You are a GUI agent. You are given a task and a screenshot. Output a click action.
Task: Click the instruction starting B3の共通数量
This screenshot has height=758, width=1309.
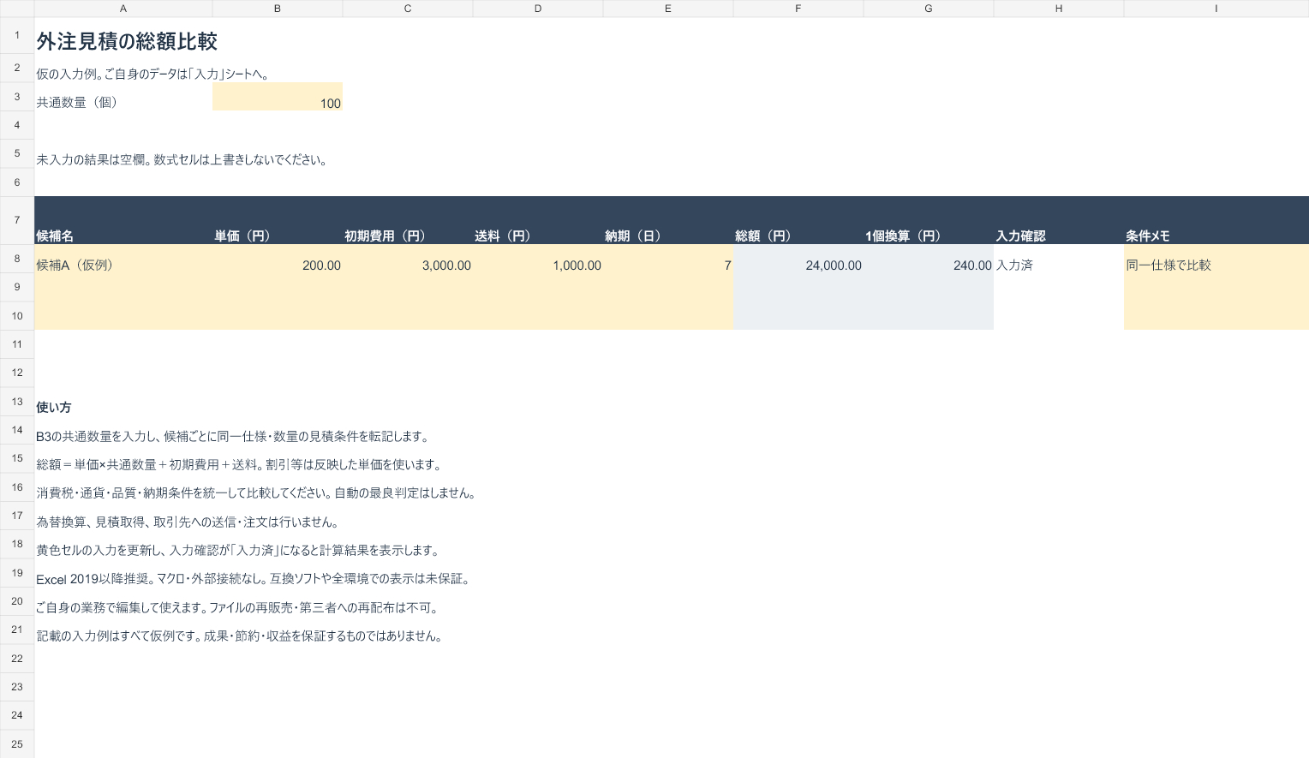(232, 436)
